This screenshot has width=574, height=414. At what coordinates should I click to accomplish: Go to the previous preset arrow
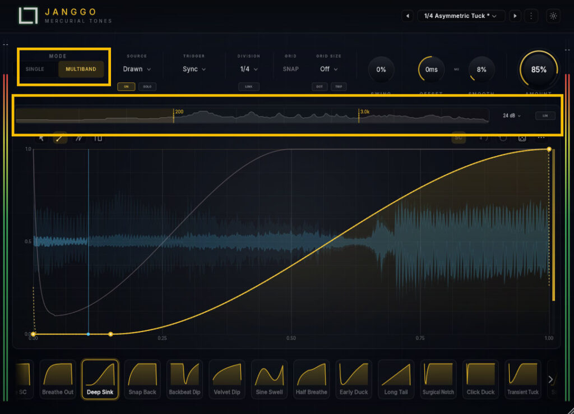point(408,16)
